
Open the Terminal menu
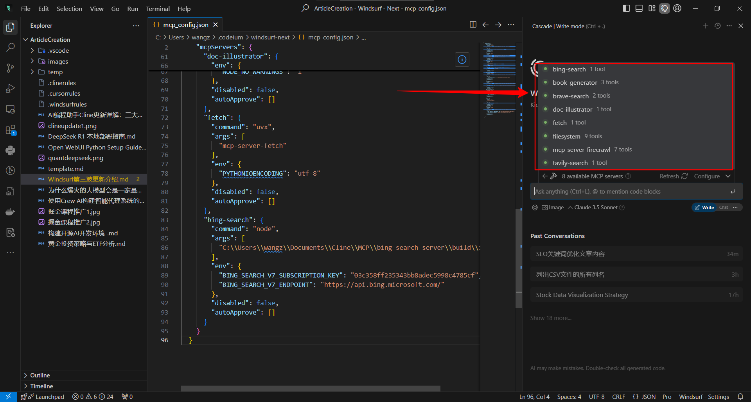158,9
